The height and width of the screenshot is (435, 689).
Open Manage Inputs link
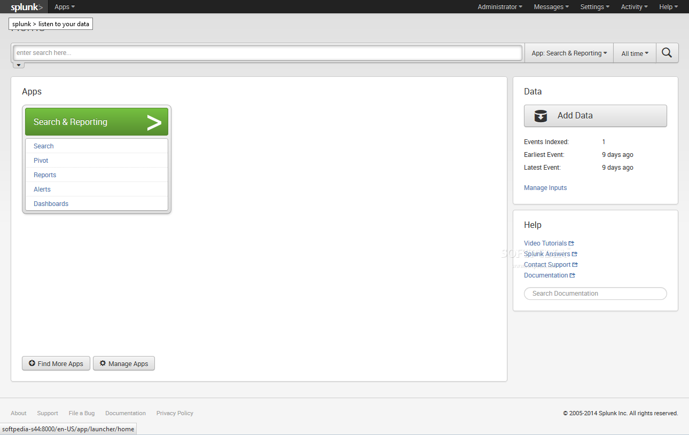(545, 188)
